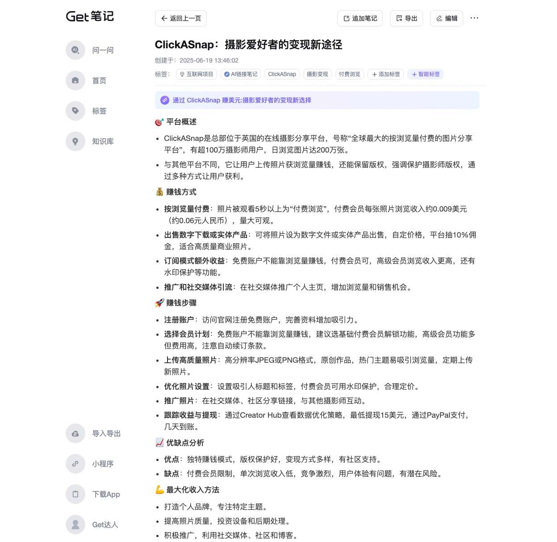Click the line 提高照片质量，投资设备和后期处理。
The height and width of the screenshot is (542, 557).
[229, 521]
